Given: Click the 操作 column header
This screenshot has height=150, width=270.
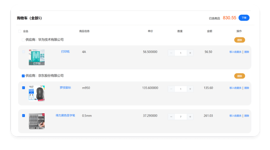Looking at the screenshot, I should [x=239, y=31].
